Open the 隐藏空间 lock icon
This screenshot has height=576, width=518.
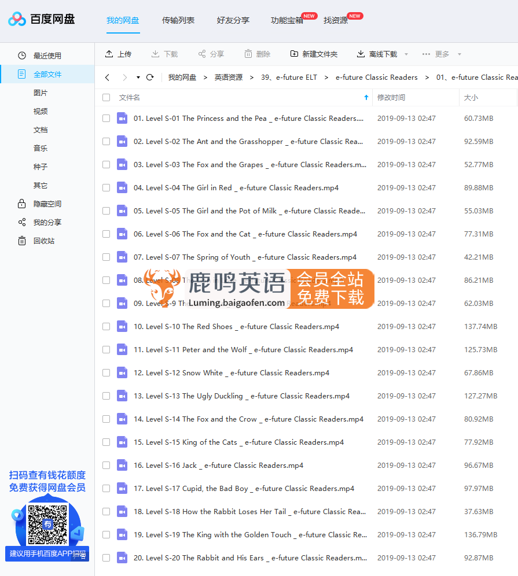21,204
